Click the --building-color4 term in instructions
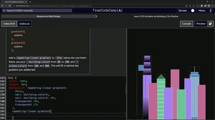This screenshot has width=215, height=120. pyautogui.click(x=38, y=62)
